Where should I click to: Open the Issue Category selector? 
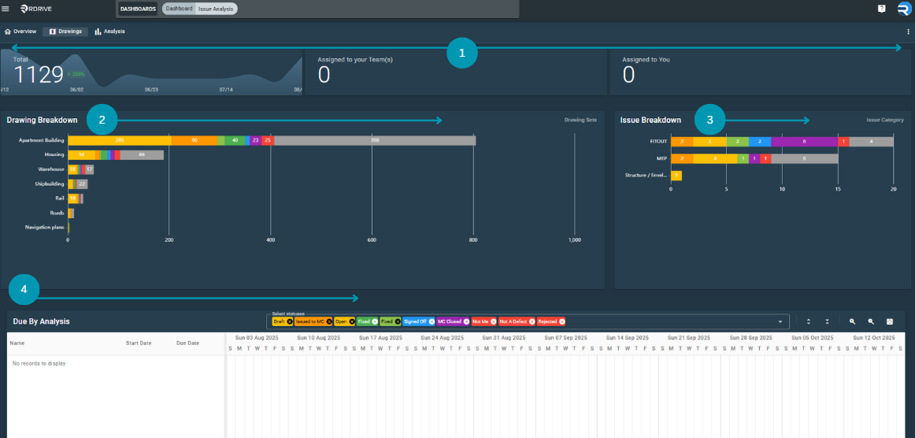pos(884,120)
